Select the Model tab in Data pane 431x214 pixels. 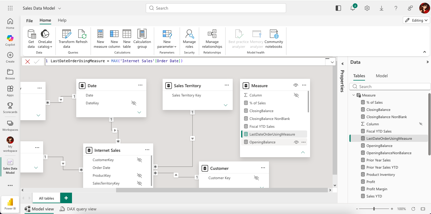(382, 76)
